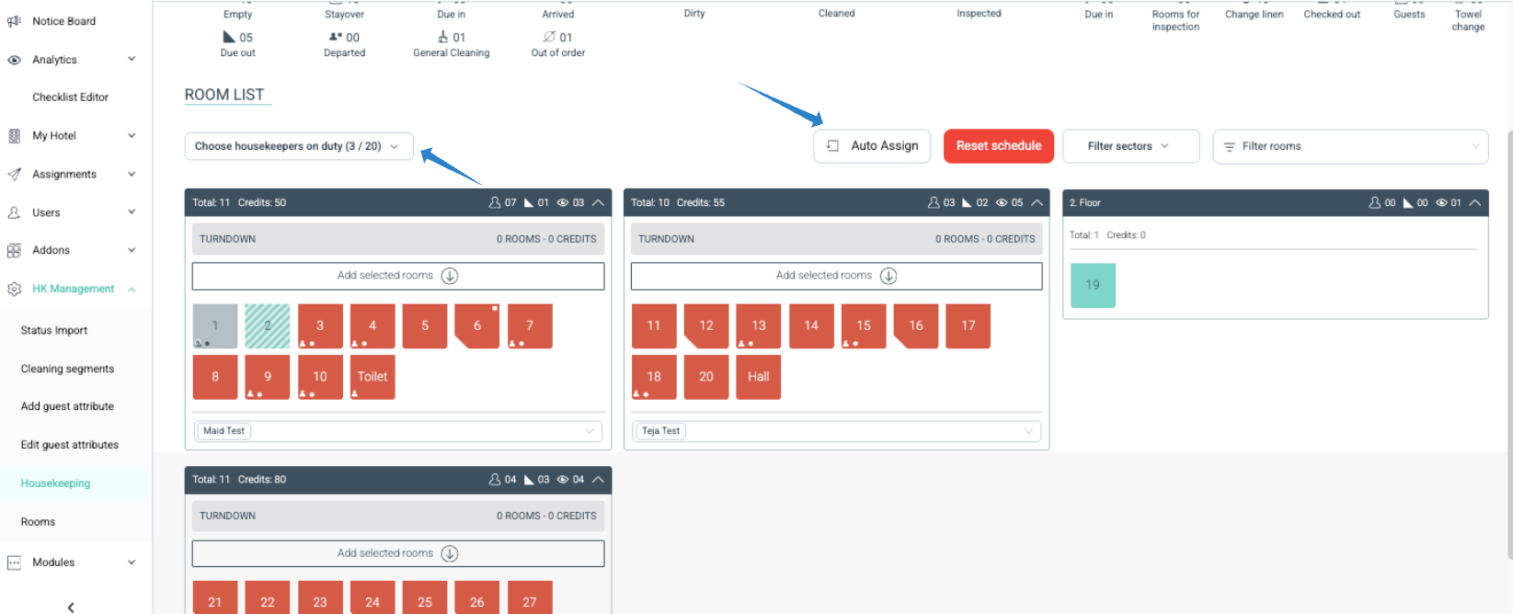Click the Notice Board megaphone icon
Image resolution: width=1513 pixels, height=614 pixels.
point(14,21)
